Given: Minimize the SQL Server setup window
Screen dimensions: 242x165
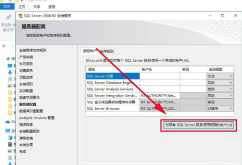Looking at the screenshot, I should click(x=210, y=16).
